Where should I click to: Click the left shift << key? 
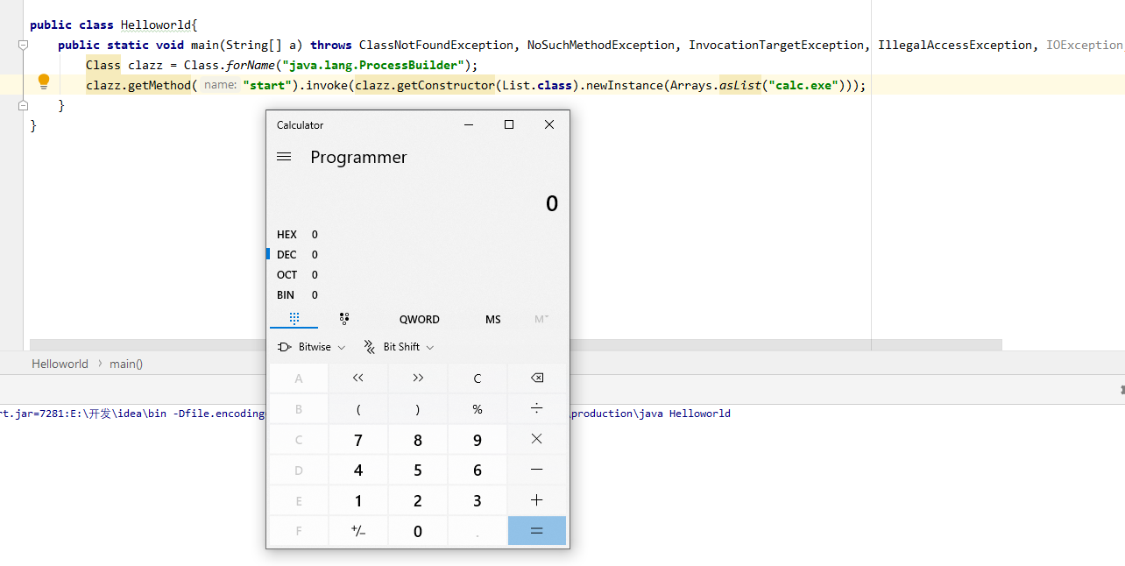pyautogui.click(x=357, y=379)
